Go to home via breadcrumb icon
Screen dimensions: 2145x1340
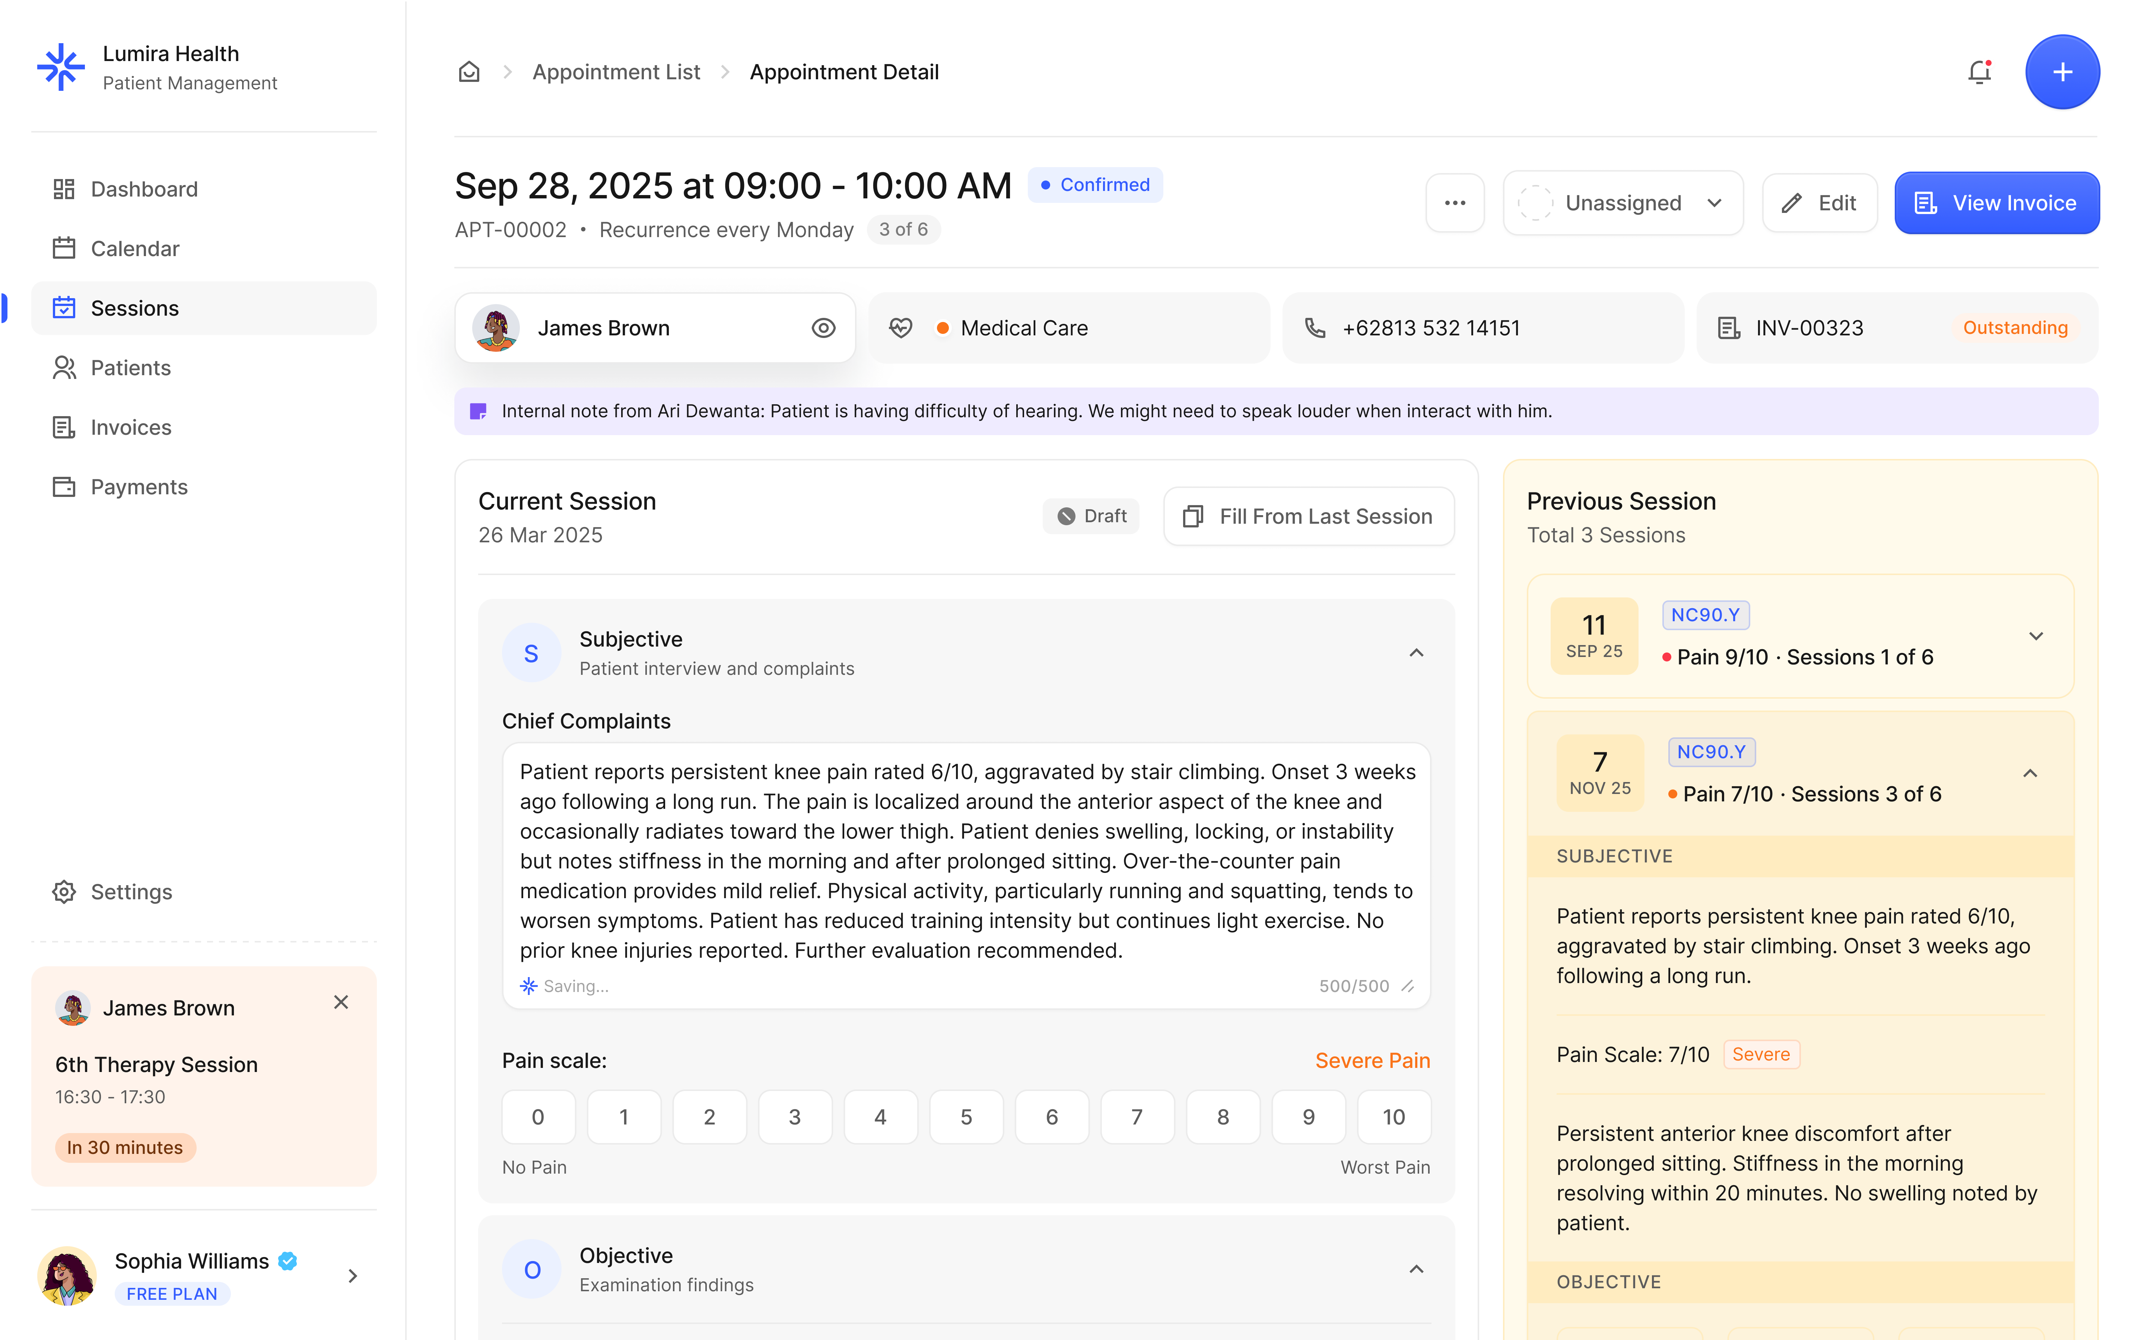[x=469, y=72]
